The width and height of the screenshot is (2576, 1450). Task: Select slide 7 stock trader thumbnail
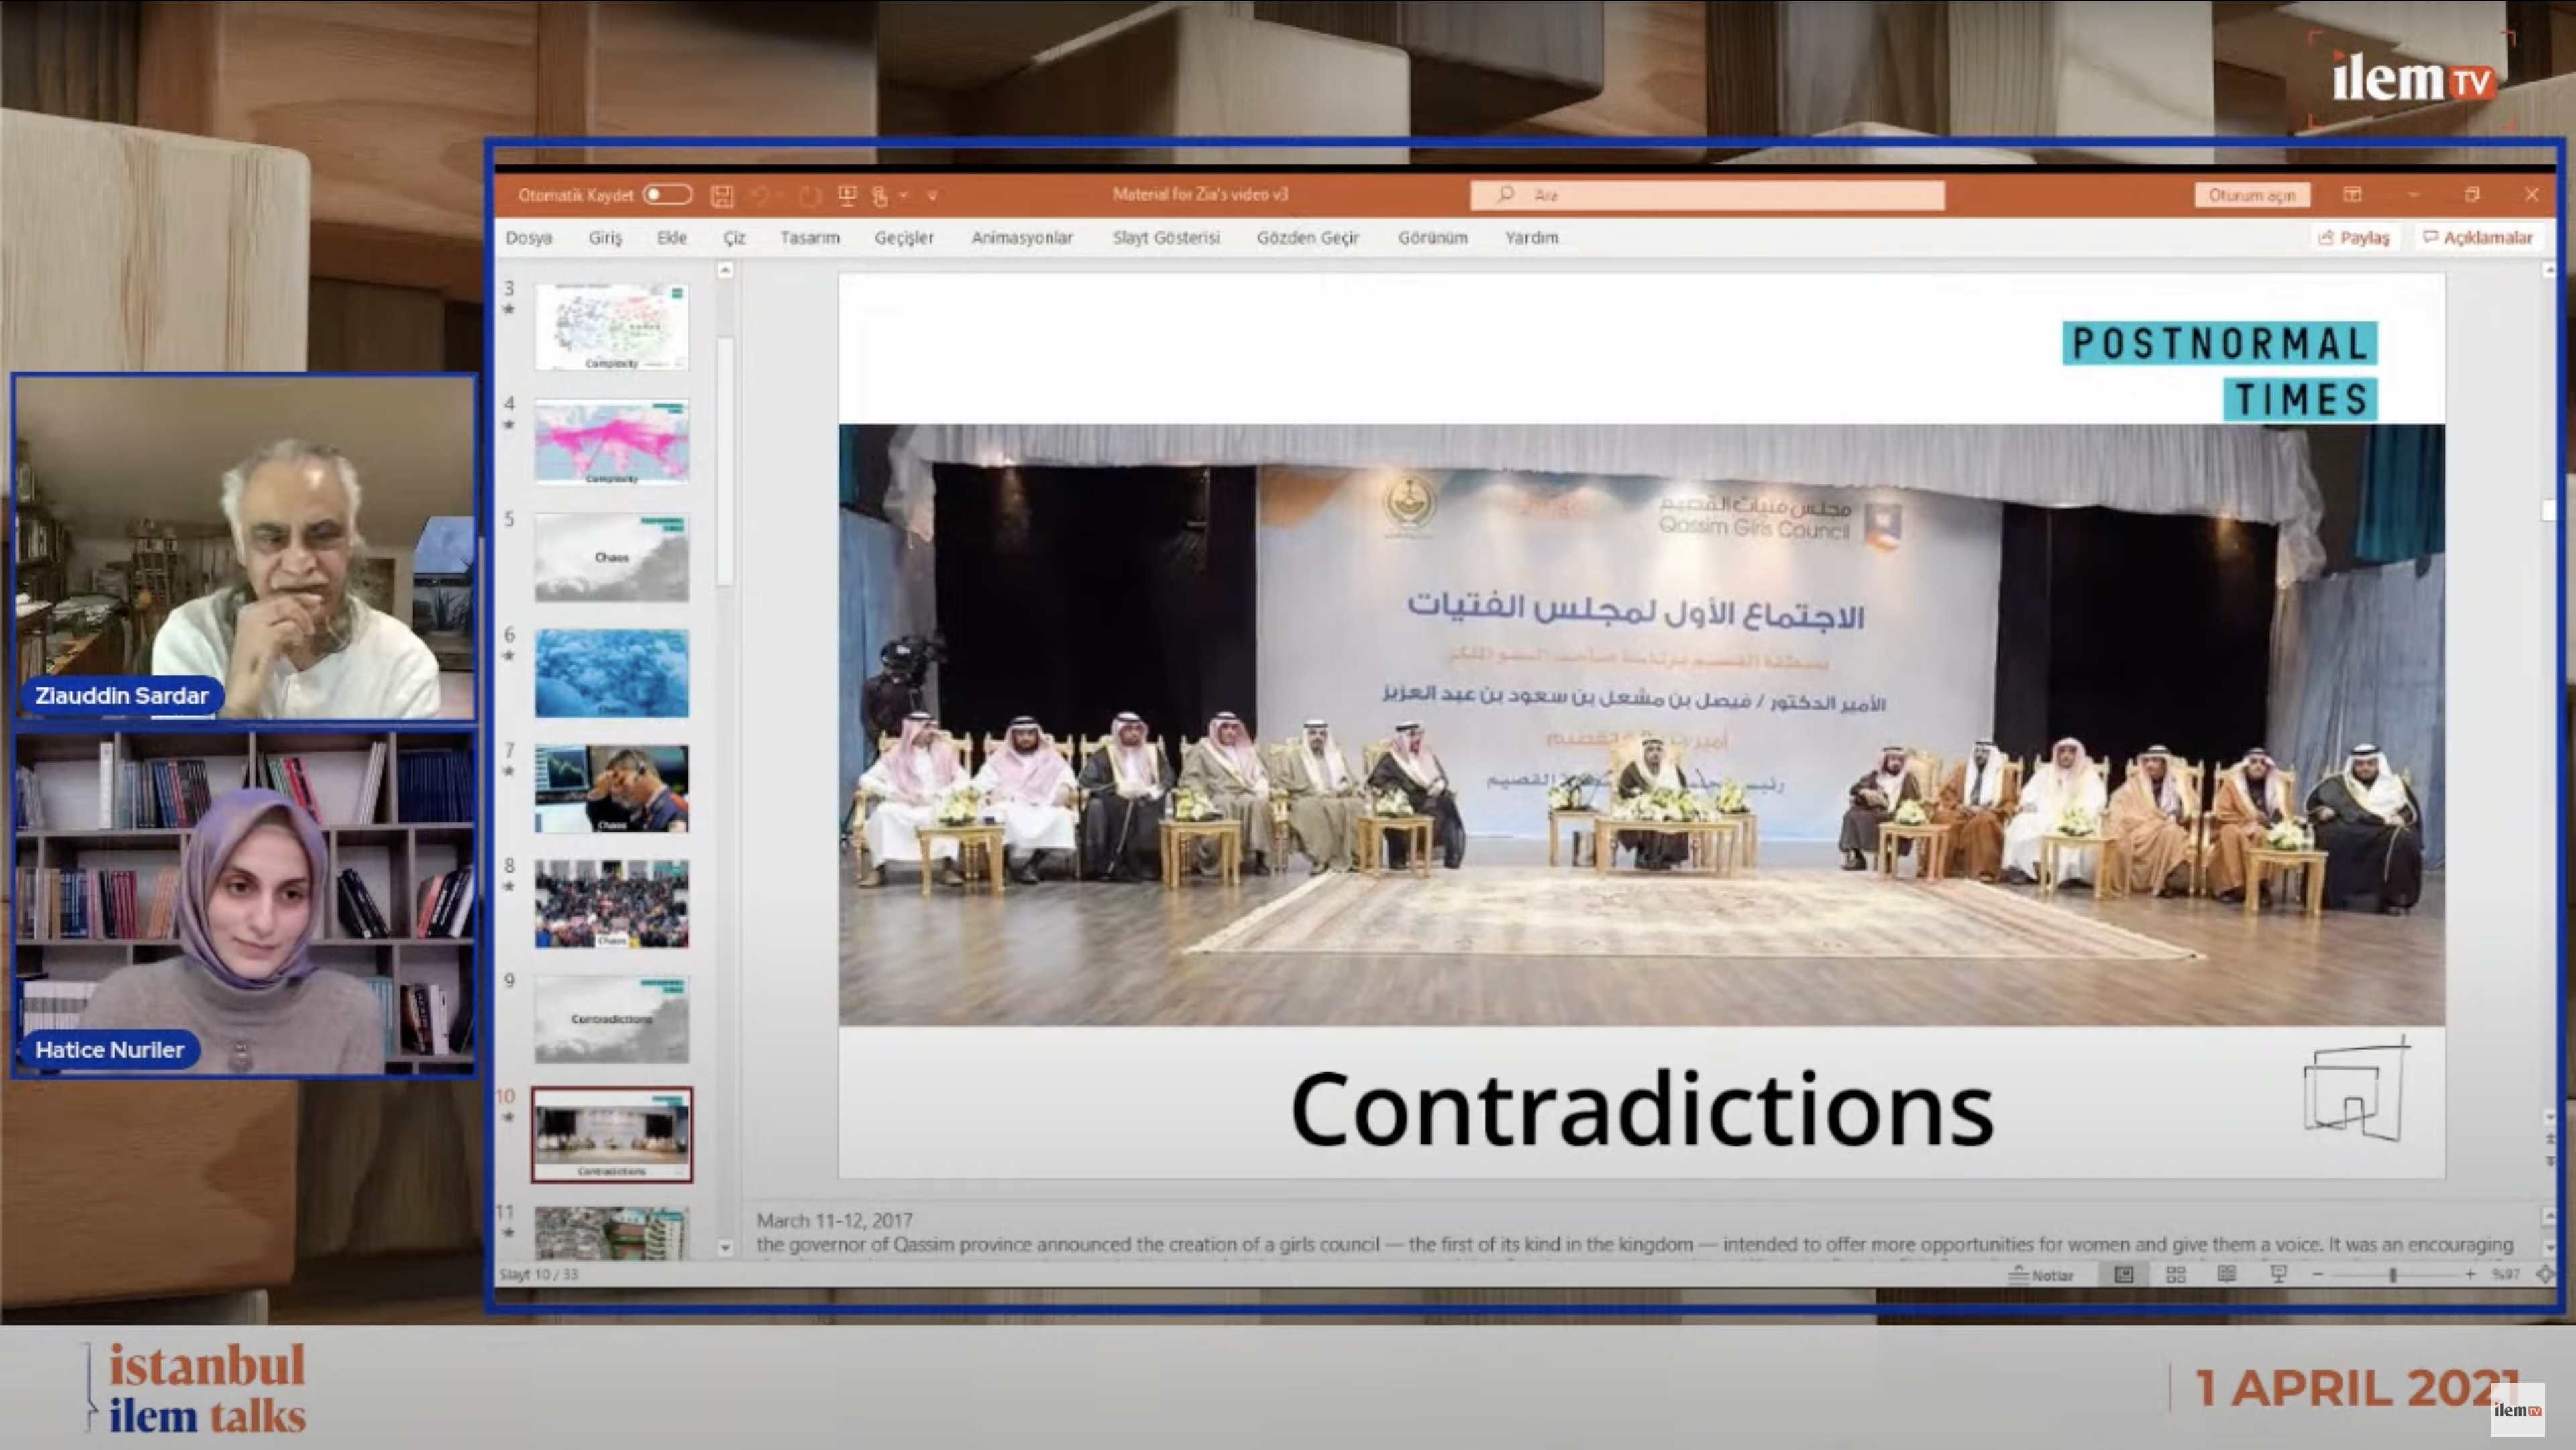pyautogui.click(x=611, y=789)
